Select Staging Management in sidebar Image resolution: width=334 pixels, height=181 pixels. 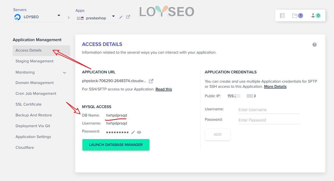point(35,61)
